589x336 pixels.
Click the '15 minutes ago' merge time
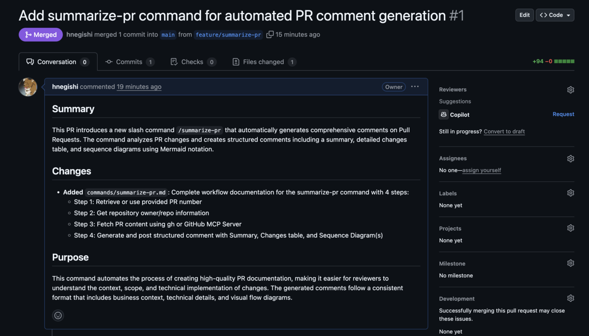297,35
